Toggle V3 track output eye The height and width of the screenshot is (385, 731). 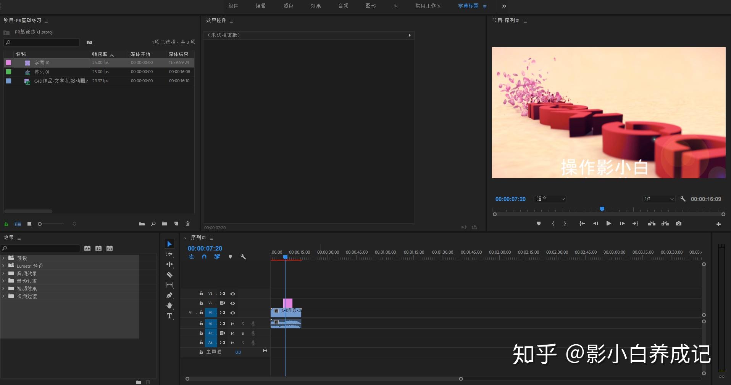pos(232,294)
